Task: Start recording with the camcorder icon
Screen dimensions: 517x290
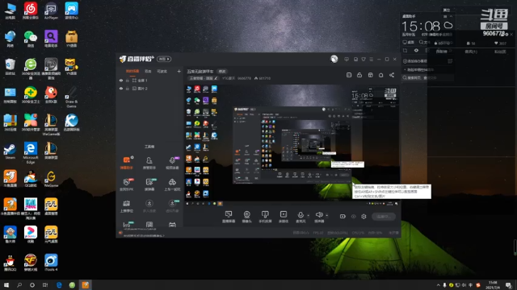Action: click(343, 217)
